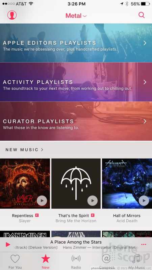Screen dimensions: 152x270
Task: Resume playback in the mini player
Action: coord(8,244)
